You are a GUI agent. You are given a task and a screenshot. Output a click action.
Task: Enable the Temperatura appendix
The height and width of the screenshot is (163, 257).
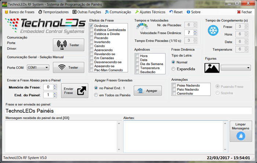(137, 68)
